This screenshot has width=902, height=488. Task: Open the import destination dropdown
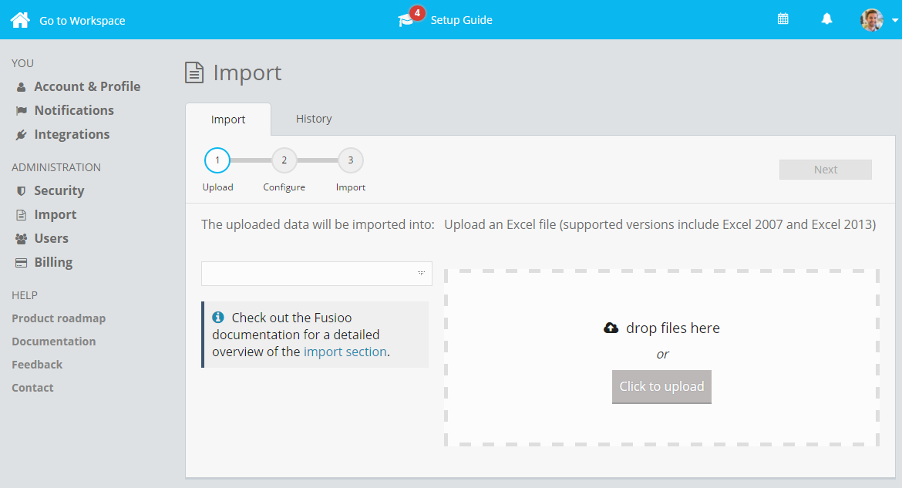click(x=316, y=274)
